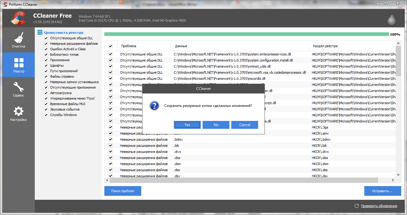407x215 pixels.
Task: Select the Целостность реестра heading
Action: (63, 33)
